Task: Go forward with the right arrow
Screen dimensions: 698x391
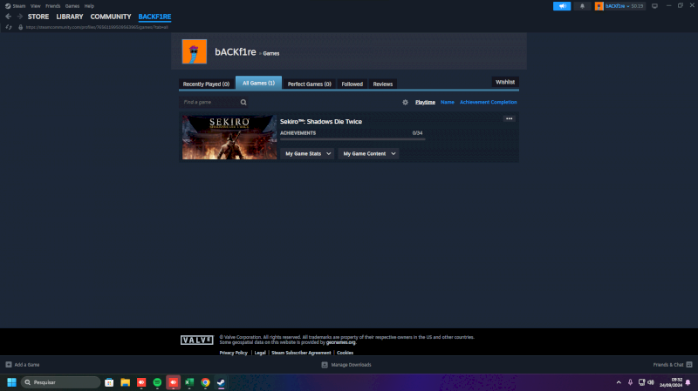Action: pyautogui.click(x=19, y=17)
